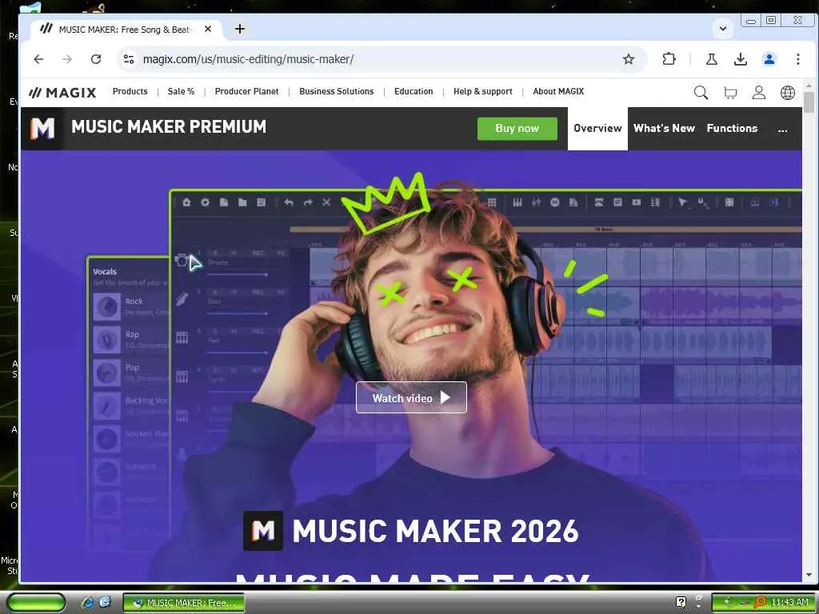Click the address bar URL field

point(382,59)
